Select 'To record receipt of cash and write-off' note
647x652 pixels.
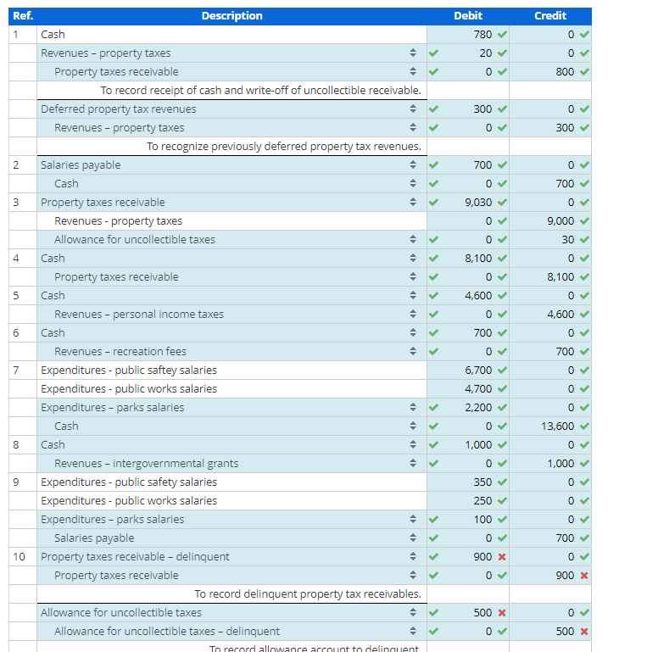click(x=261, y=90)
